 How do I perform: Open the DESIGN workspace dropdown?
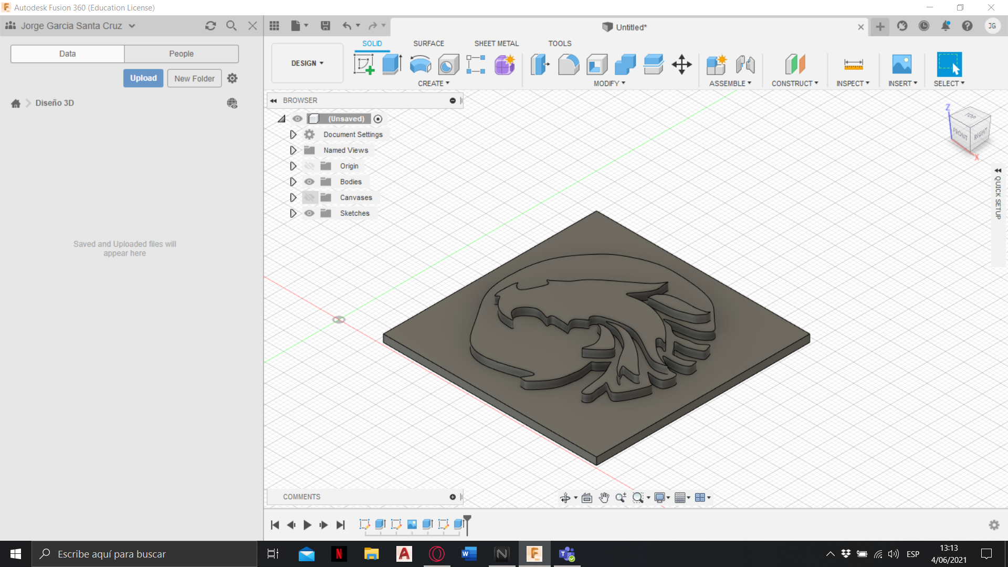307,63
